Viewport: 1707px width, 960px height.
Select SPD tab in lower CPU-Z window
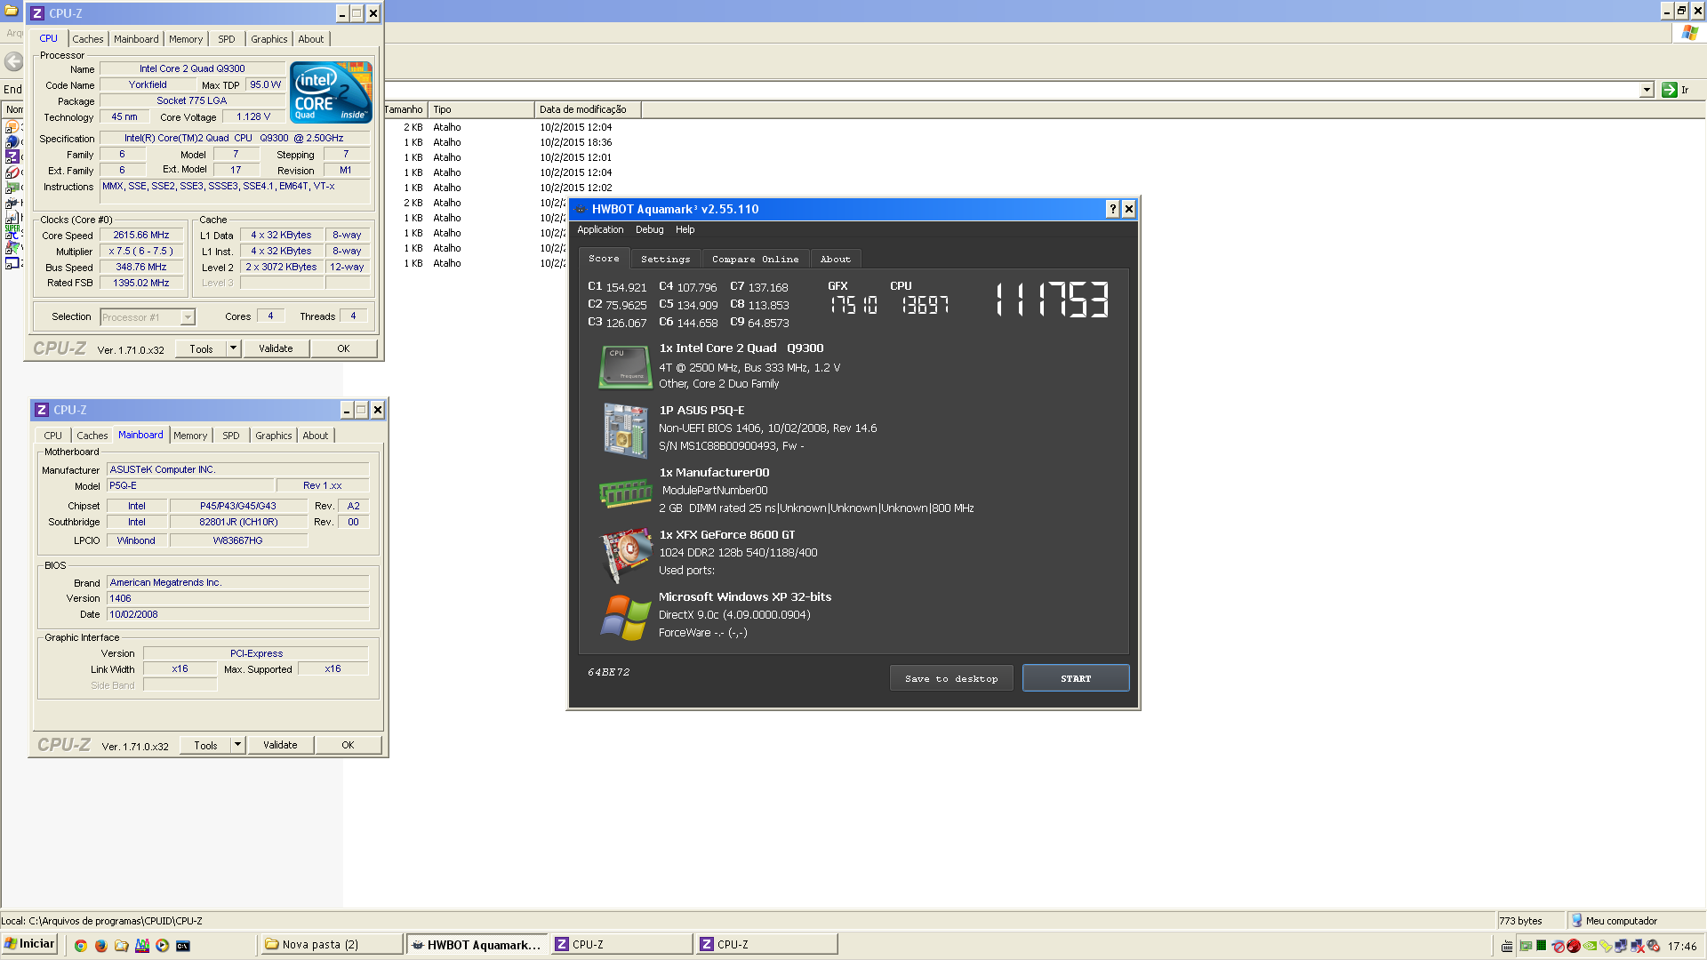pyautogui.click(x=231, y=436)
